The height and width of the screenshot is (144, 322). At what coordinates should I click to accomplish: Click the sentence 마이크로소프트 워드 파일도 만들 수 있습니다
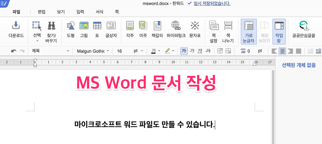coord(145,124)
